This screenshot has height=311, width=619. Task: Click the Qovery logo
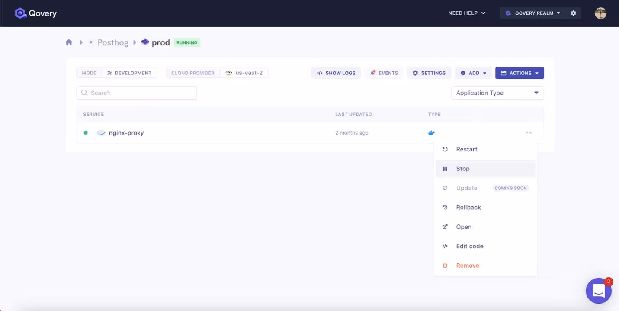click(36, 13)
